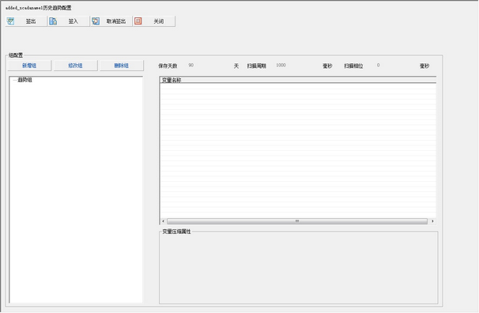The height and width of the screenshot is (313, 479).
Task: Click the 变量名称 column header
Action: [x=298, y=80]
